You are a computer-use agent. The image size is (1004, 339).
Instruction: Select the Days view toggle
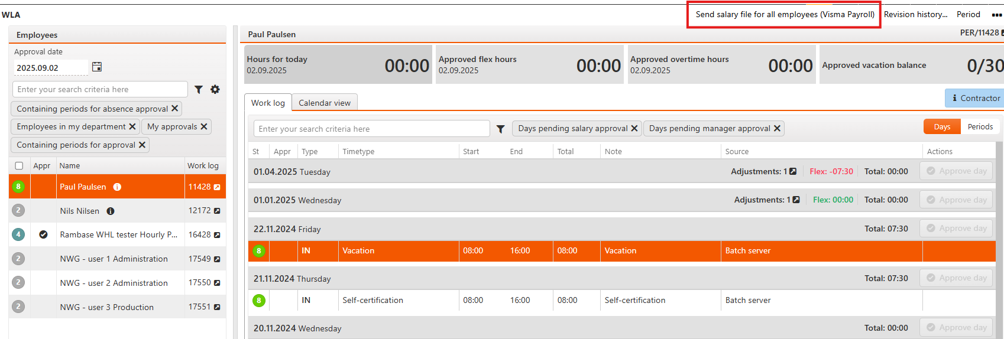coord(942,127)
